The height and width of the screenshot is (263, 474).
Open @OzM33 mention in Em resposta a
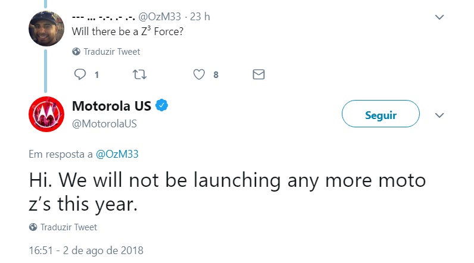point(117,154)
